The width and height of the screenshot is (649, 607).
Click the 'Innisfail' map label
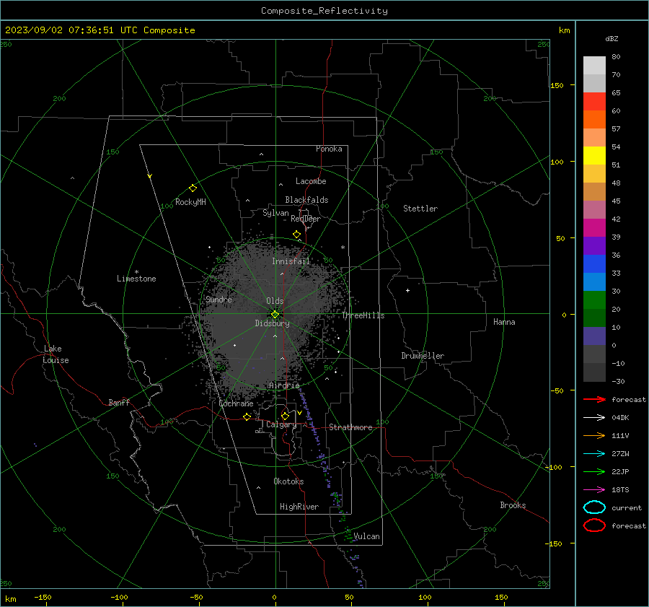click(x=291, y=261)
